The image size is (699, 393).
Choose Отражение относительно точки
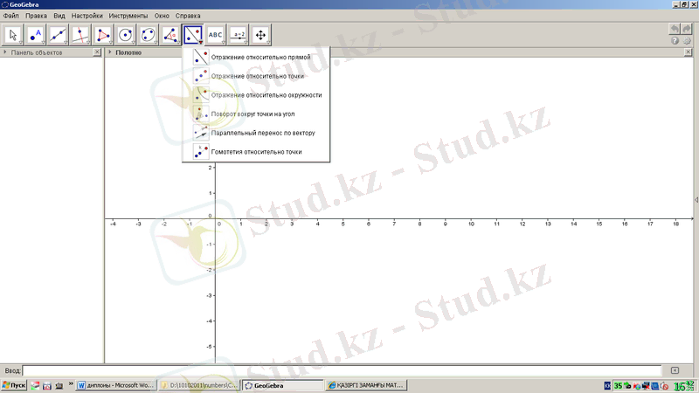pyautogui.click(x=256, y=76)
